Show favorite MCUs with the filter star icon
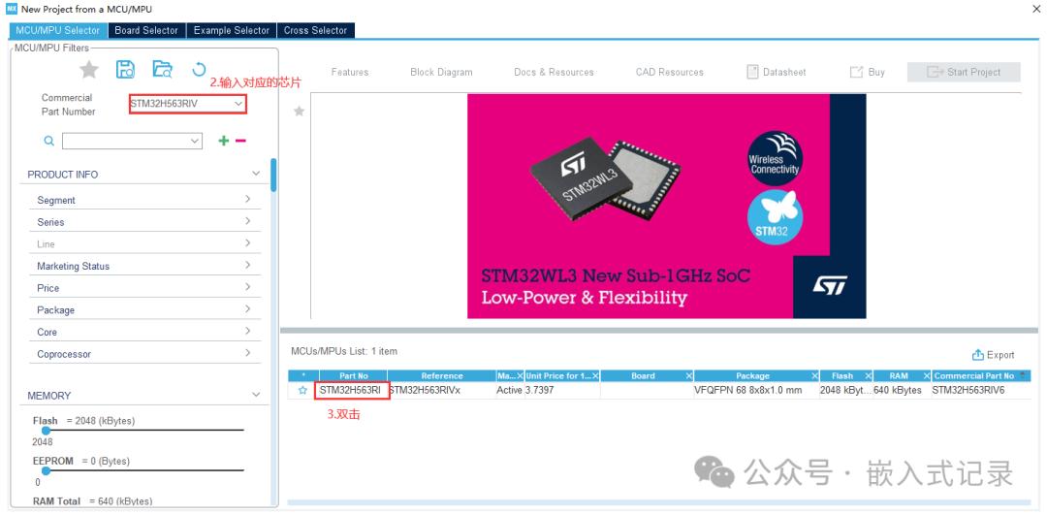The image size is (1047, 515). point(89,70)
